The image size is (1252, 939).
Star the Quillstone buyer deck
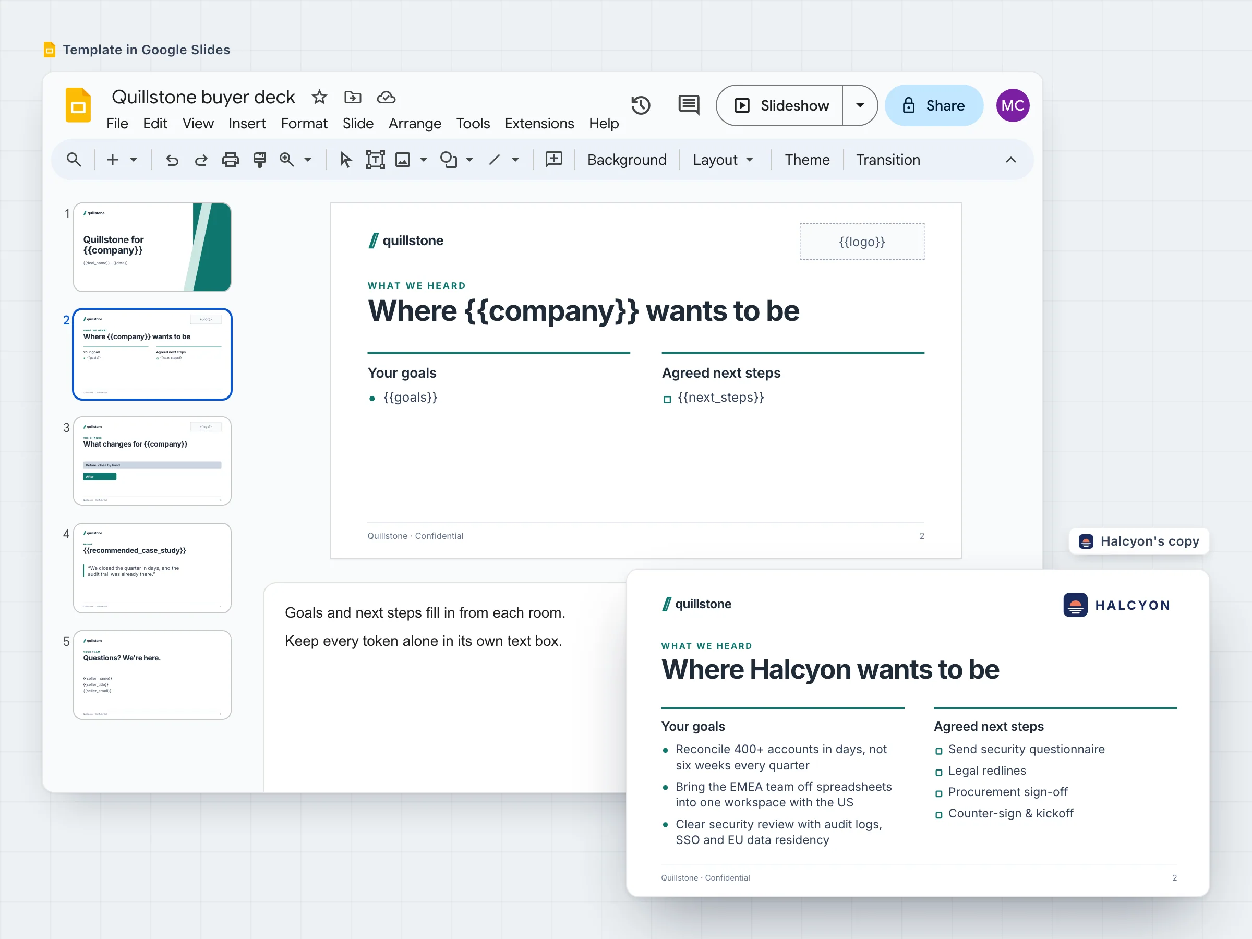(319, 98)
